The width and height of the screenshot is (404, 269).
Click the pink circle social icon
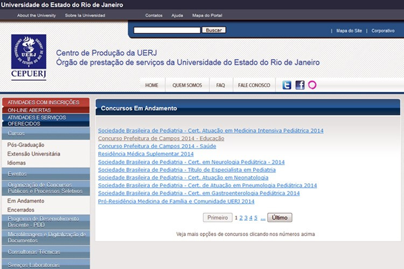pyautogui.click(x=312, y=85)
